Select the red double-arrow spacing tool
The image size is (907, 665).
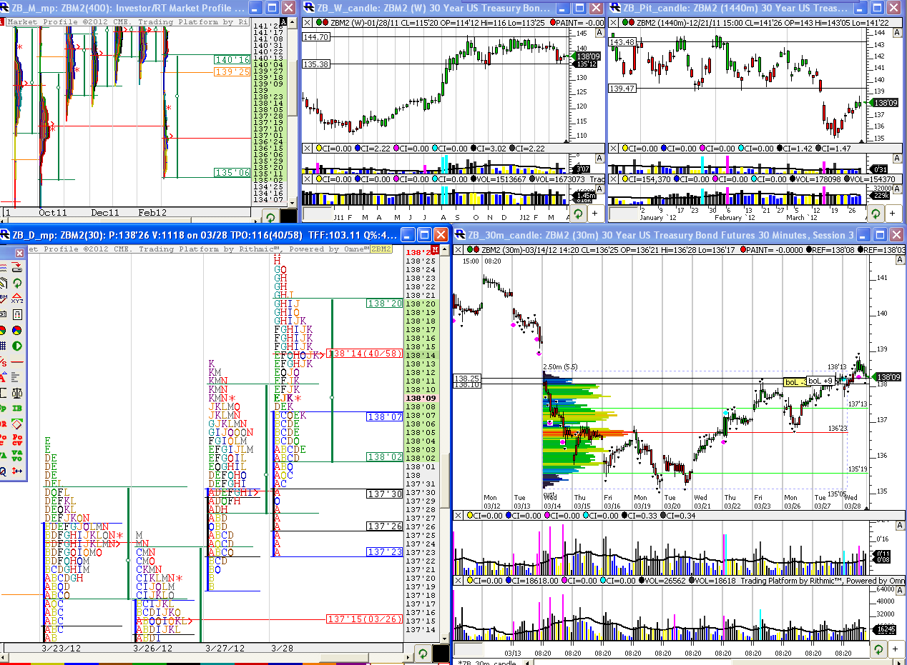17,471
